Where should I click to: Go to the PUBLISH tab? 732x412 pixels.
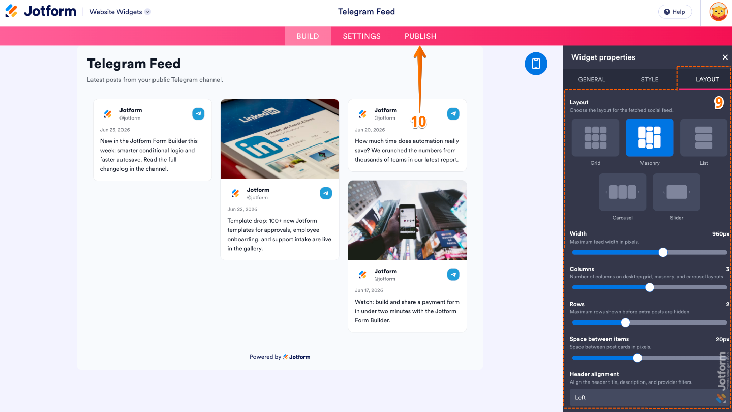pyautogui.click(x=420, y=36)
